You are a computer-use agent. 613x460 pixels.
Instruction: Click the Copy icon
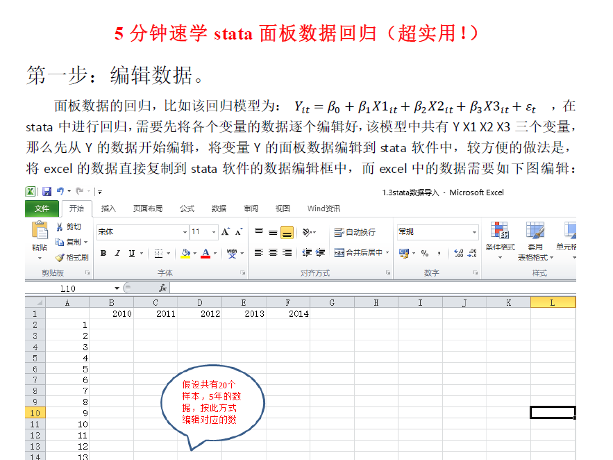60,242
